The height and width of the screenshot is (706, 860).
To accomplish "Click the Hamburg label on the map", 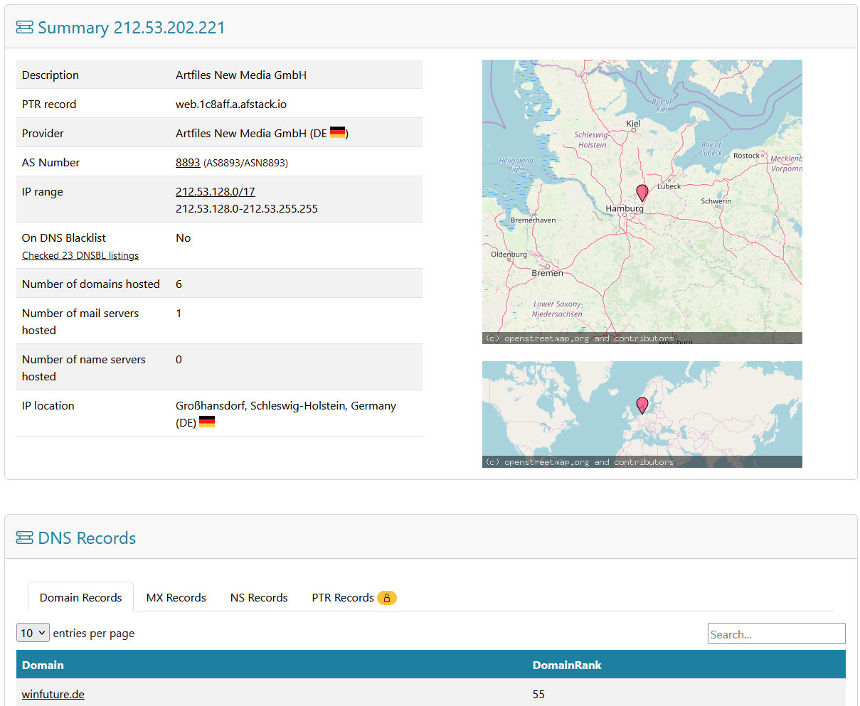I will 625,208.
